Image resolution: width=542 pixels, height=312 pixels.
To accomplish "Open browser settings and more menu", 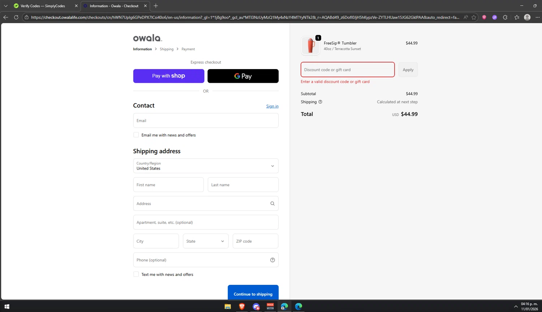I will 537,17.
